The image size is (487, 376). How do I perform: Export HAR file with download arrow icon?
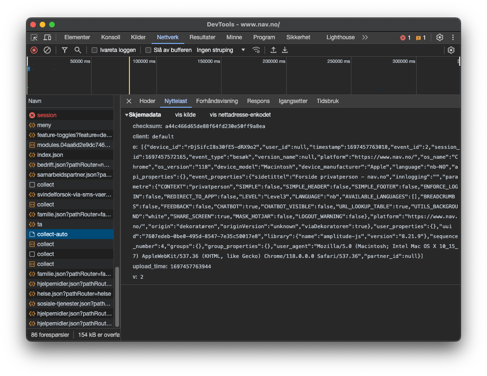pos(285,50)
